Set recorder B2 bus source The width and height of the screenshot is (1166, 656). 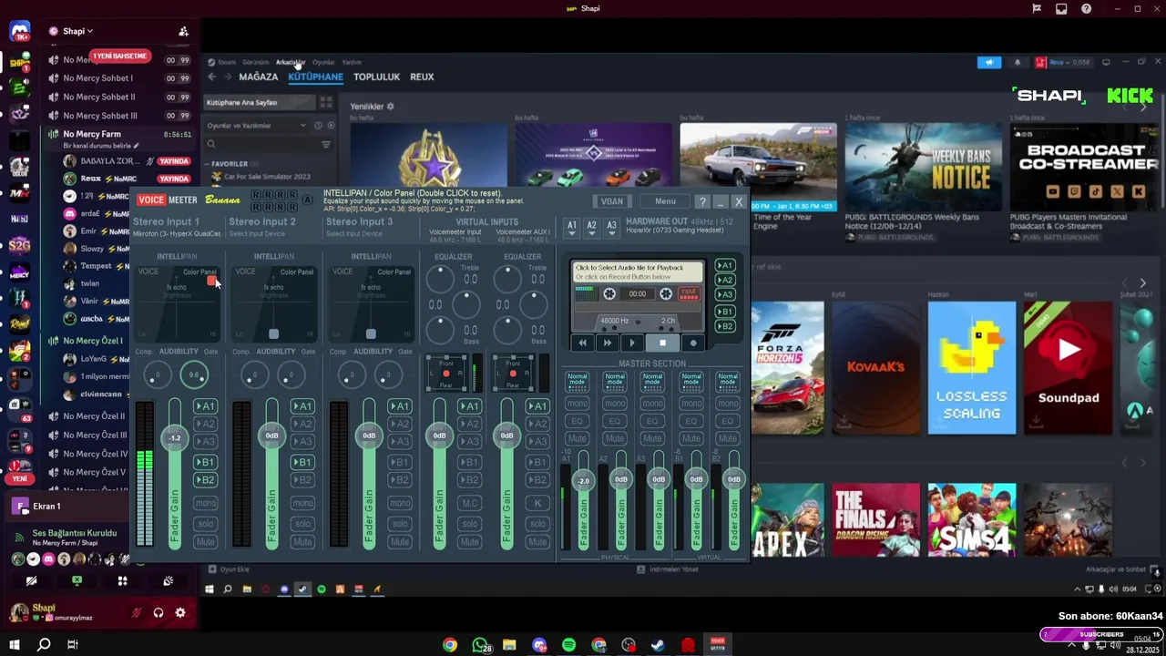pos(725,326)
